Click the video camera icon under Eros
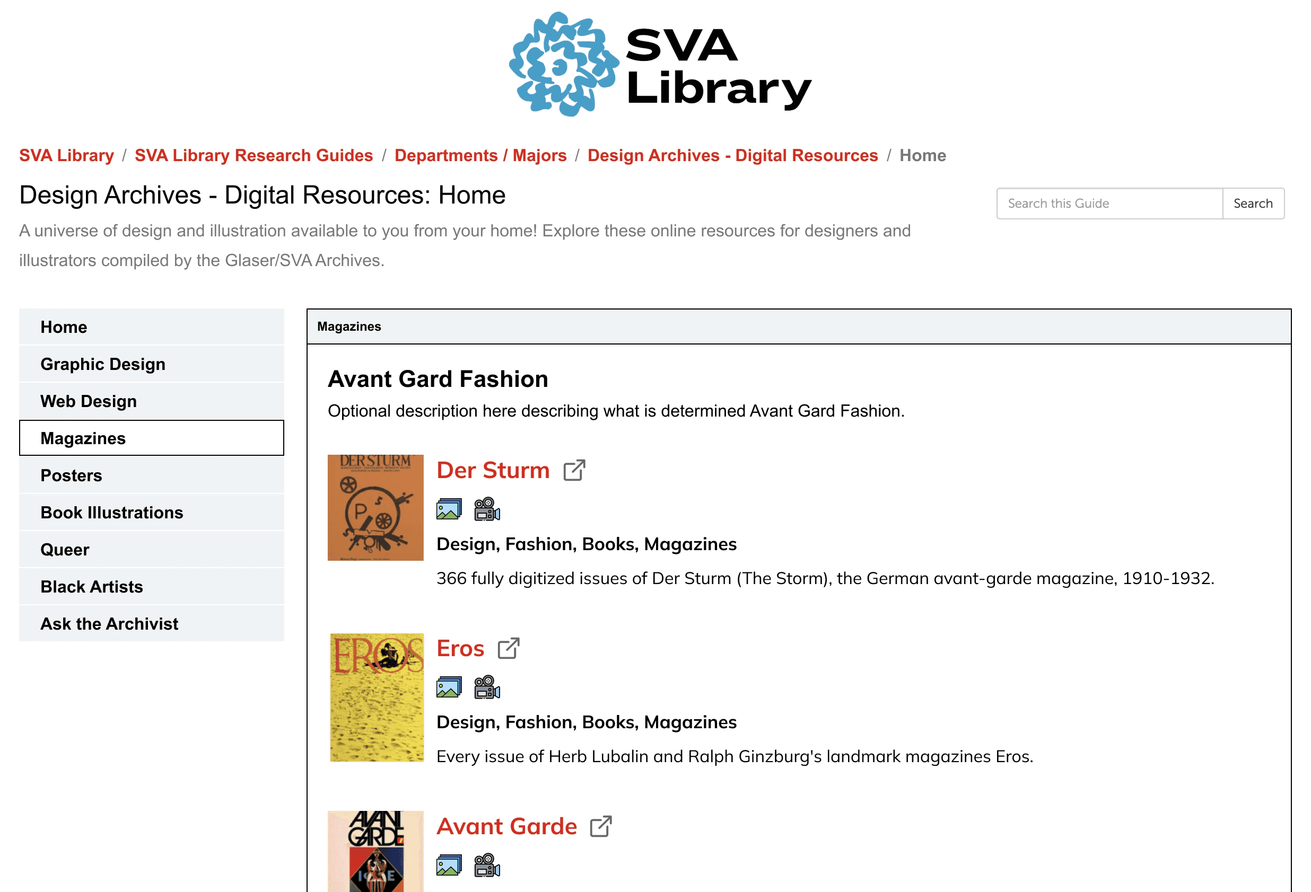1311x892 pixels. (x=487, y=687)
